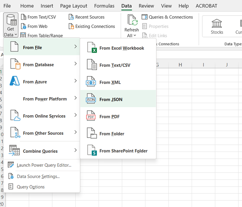242x207 pixels.
Task: Click the Combine Queries icon
Action: (14, 151)
